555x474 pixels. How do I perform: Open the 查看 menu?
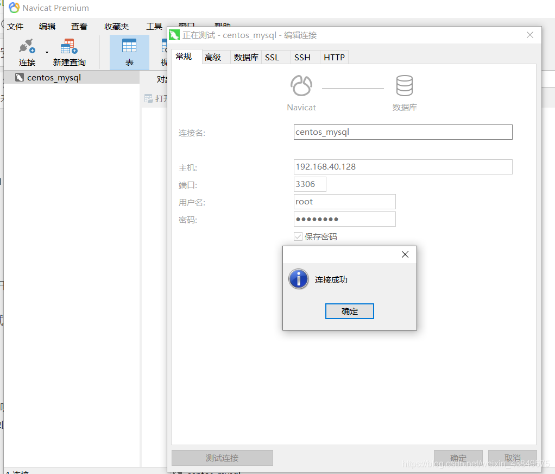[x=79, y=26]
